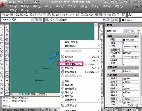Screen dimensions: 142x111
Task: Toggle the layer on/off light bulb
Action: pos(51,20)
